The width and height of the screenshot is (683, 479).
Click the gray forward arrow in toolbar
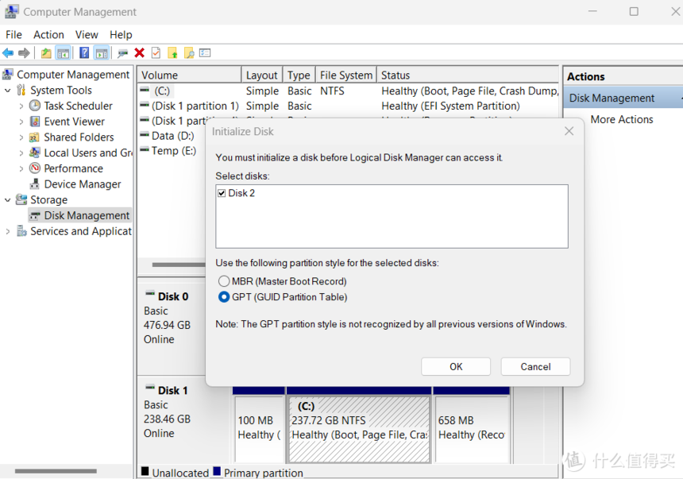[24, 53]
